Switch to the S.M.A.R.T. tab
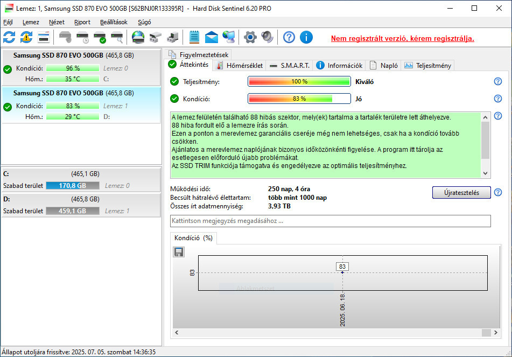The height and width of the screenshot is (357, 512). tap(289, 65)
